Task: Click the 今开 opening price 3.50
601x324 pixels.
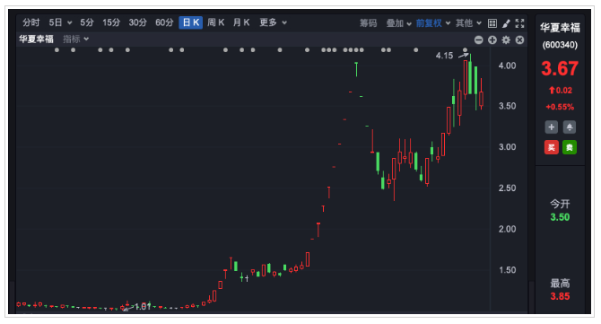Action: coord(560,217)
